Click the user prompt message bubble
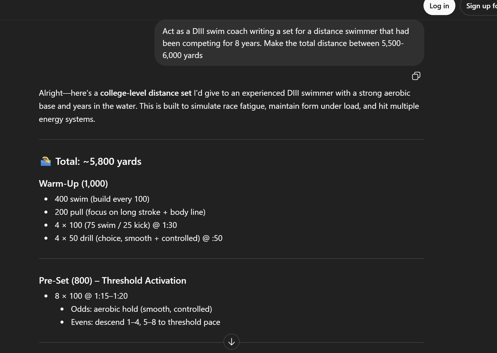 [289, 43]
